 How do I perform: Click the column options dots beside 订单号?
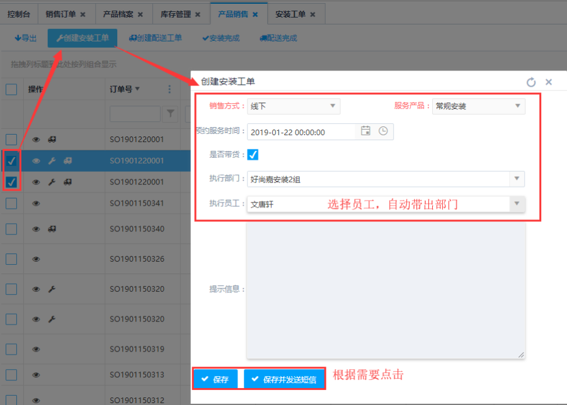pyautogui.click(x=169, y=89)
